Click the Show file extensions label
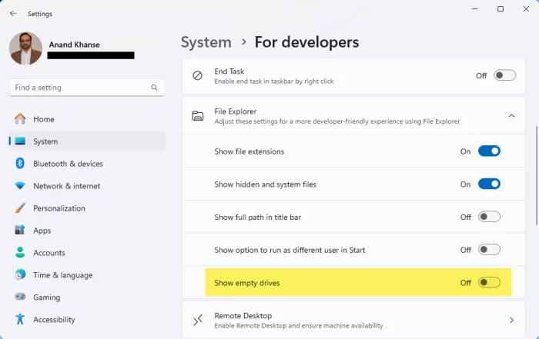The image size is (539, 339). pyautogui.click(x=249, y=151)
